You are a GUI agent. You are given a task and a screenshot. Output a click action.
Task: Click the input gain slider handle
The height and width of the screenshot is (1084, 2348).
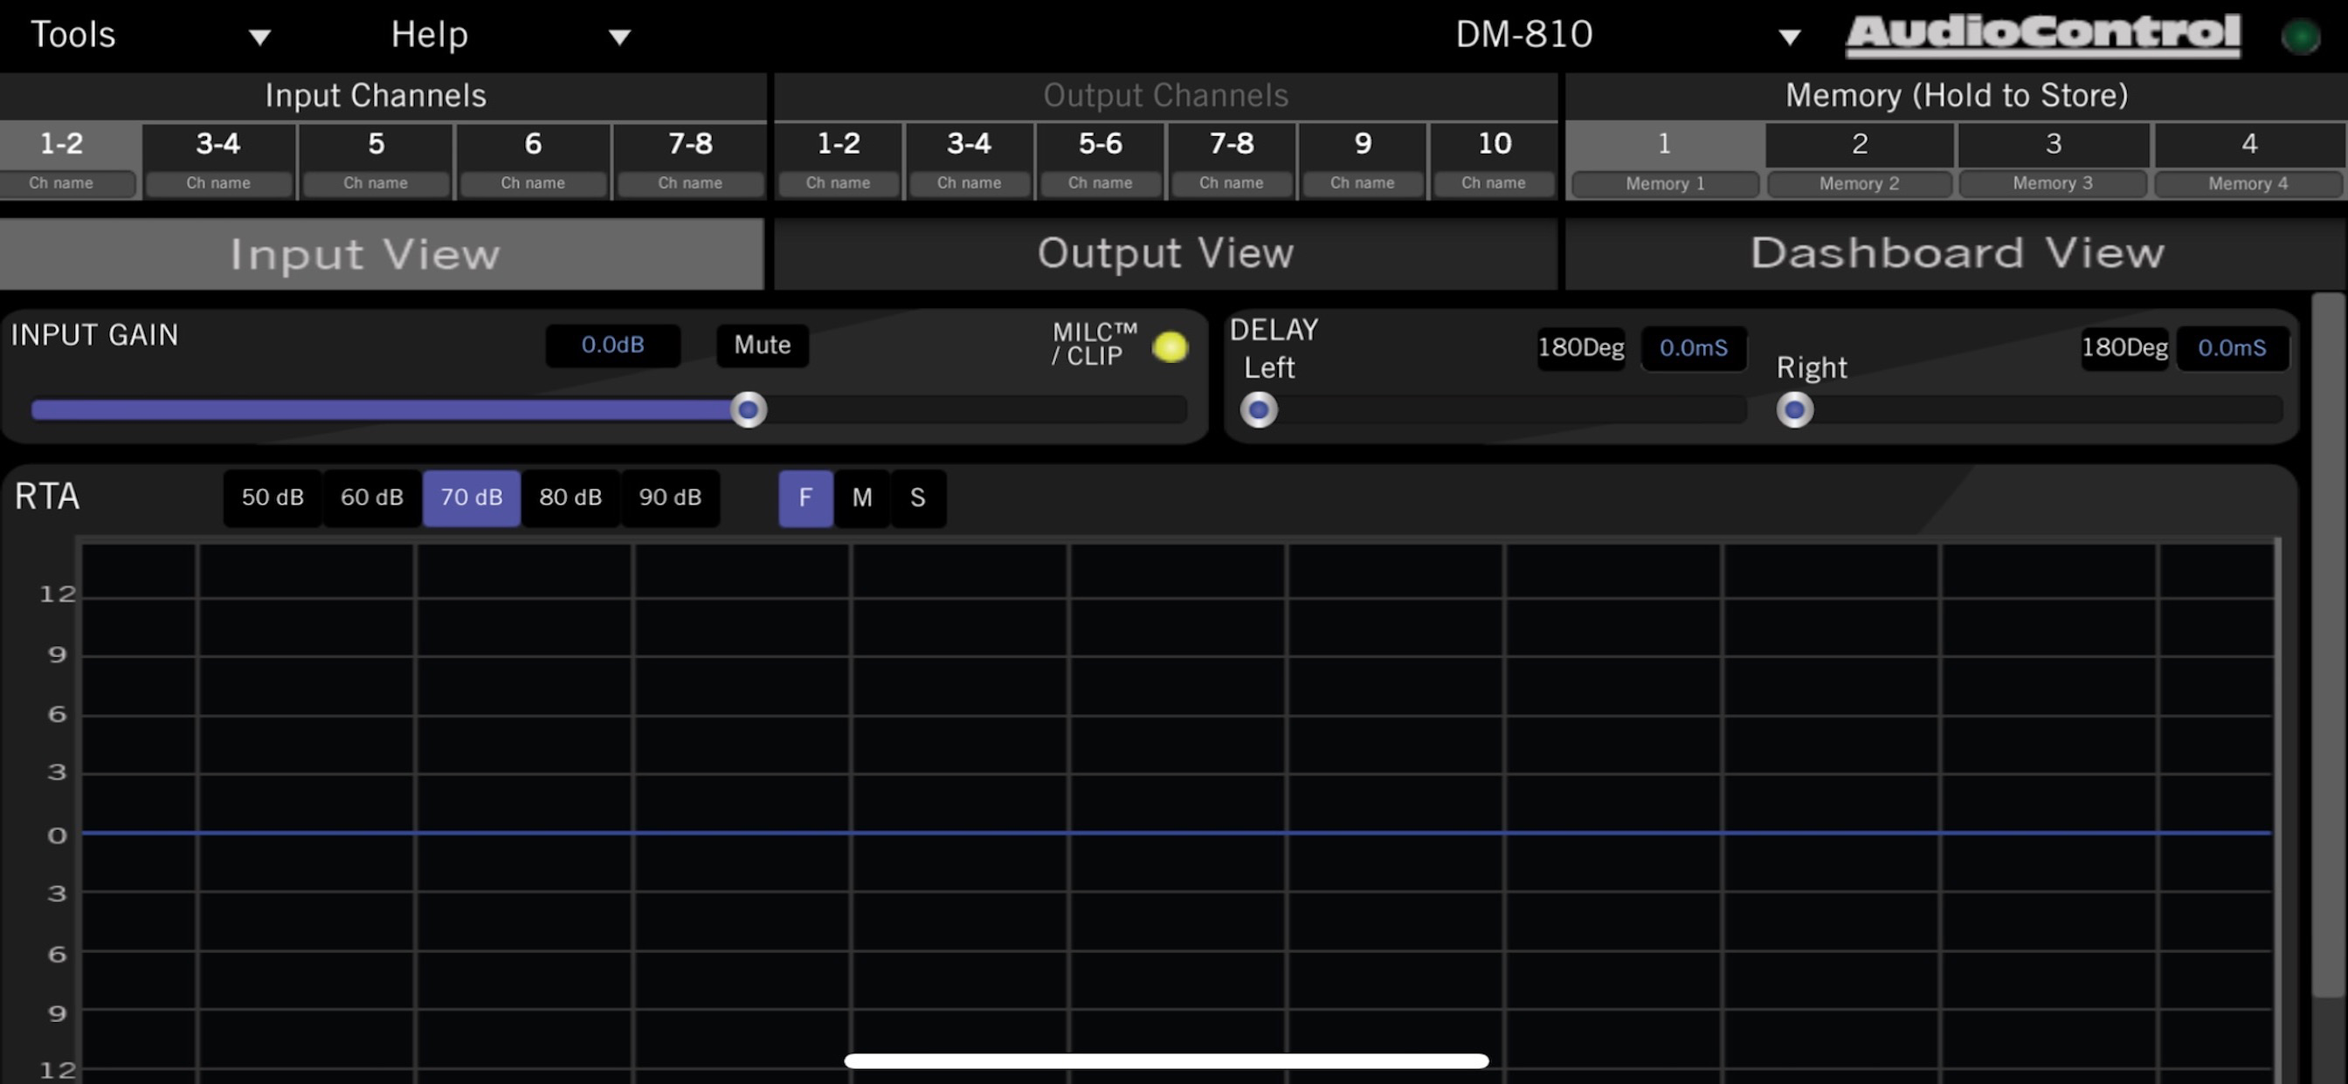click(x=748, y=410)
